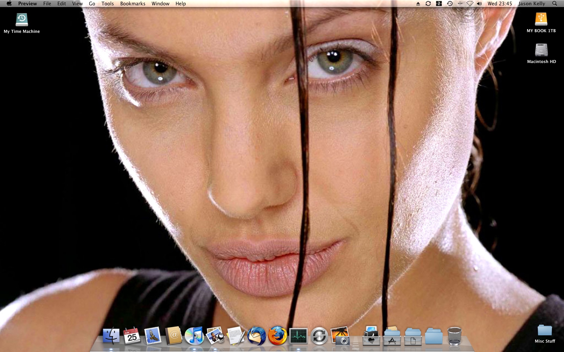Click the sync status menu bar icon
This screenshot has width=564, height=352.
(x=428, y=4)
